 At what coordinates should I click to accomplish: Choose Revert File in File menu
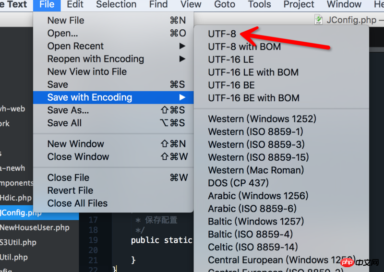coord(70,190)
